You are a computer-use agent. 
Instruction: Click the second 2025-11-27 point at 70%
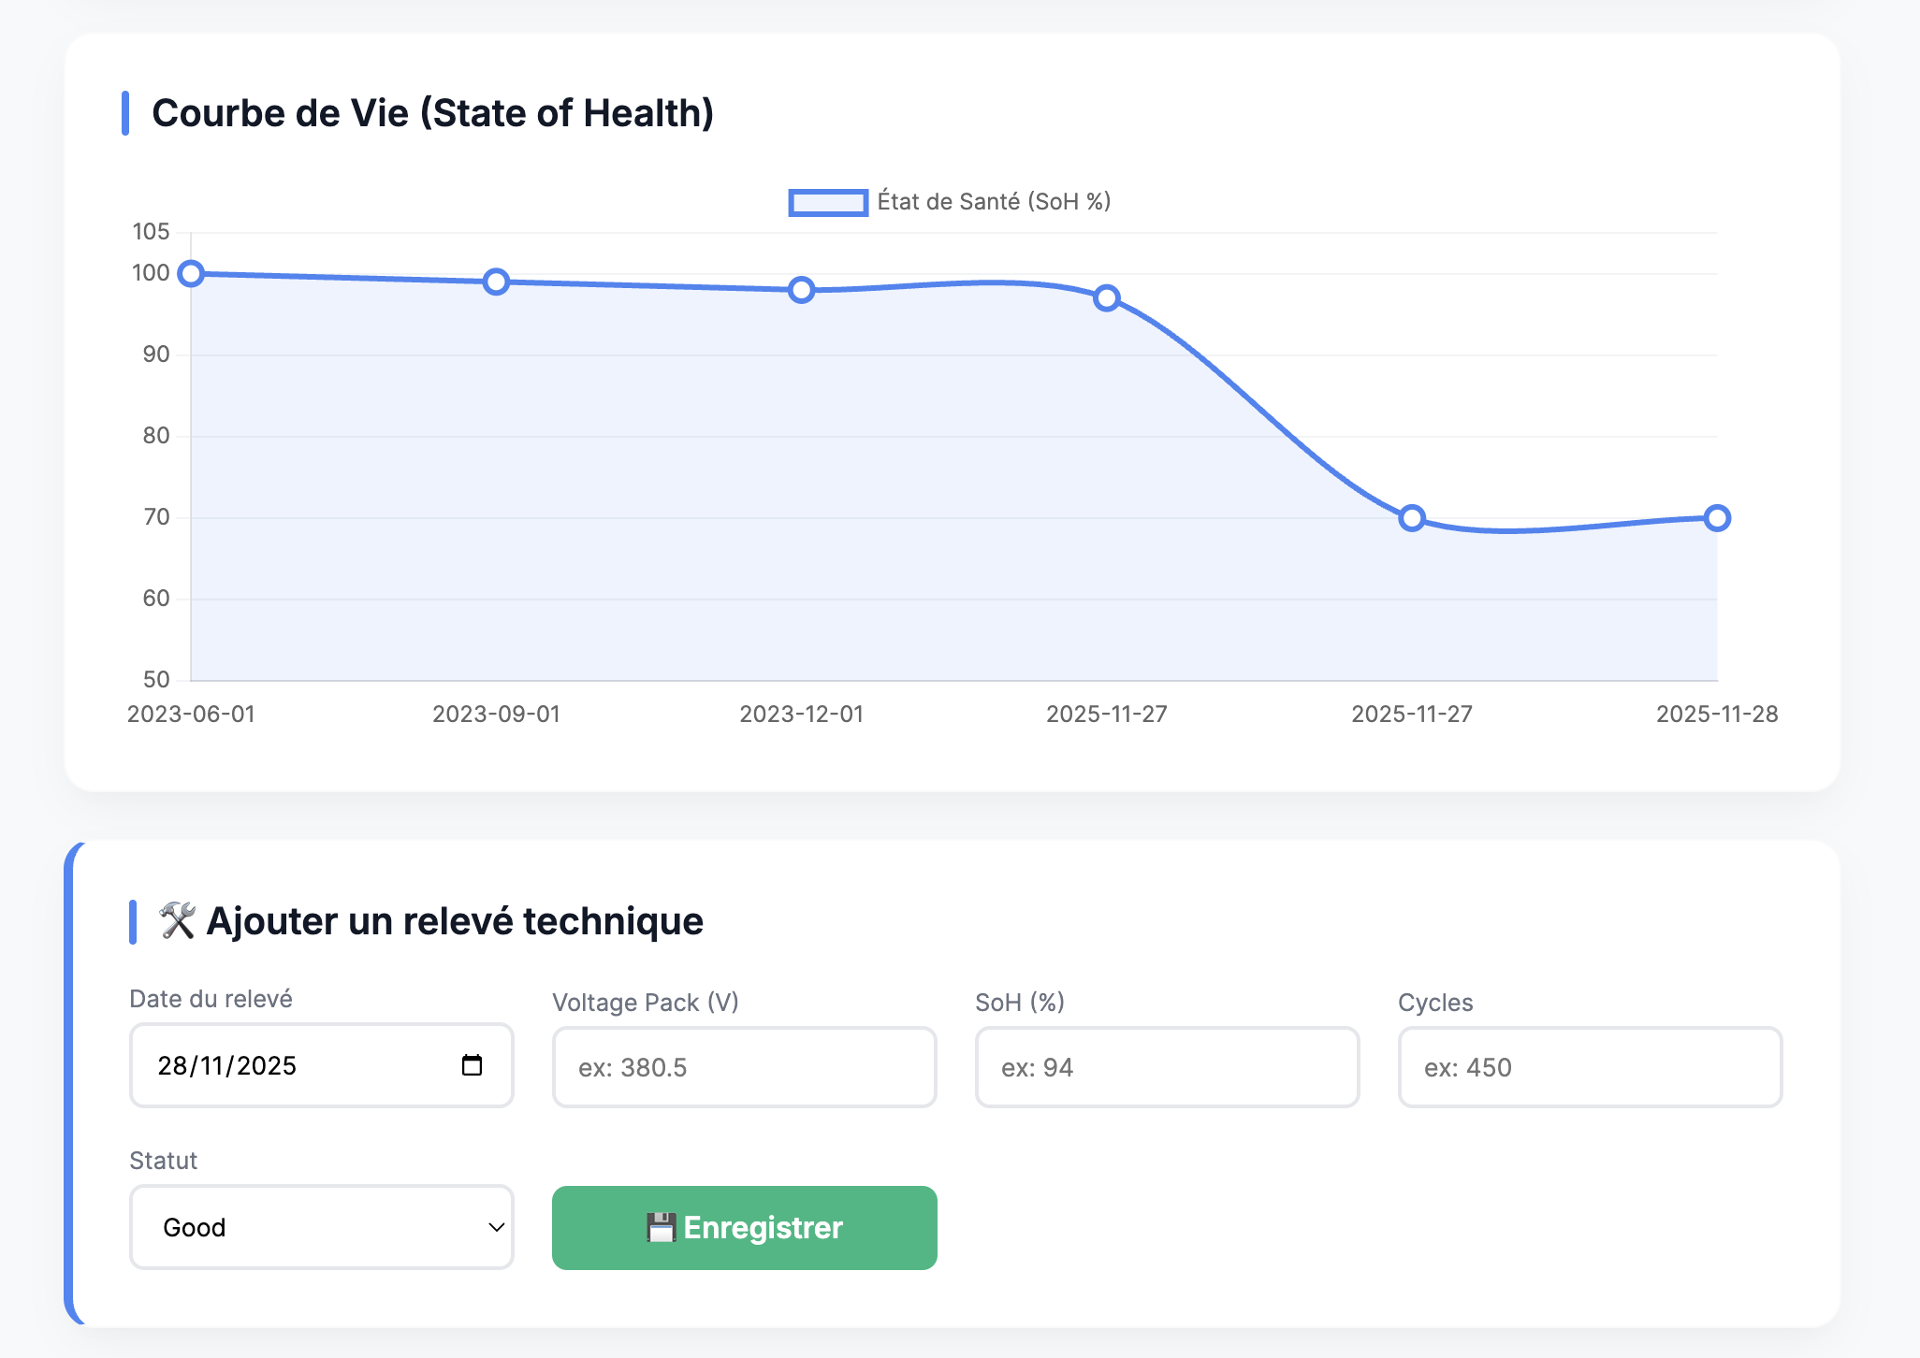pyautogui.click(x=1412, y=518)
